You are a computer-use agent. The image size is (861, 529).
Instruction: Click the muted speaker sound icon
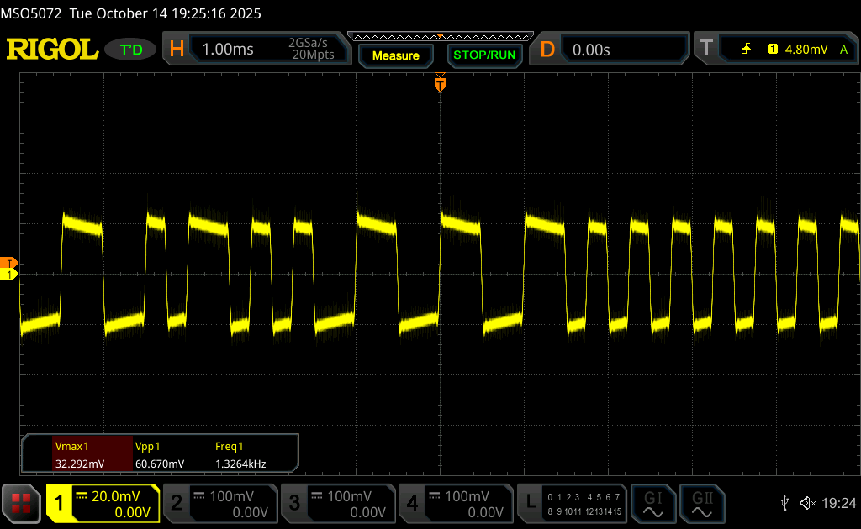click(x=808, y=503)
